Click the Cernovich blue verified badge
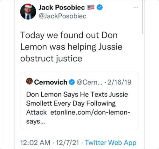 72,82
